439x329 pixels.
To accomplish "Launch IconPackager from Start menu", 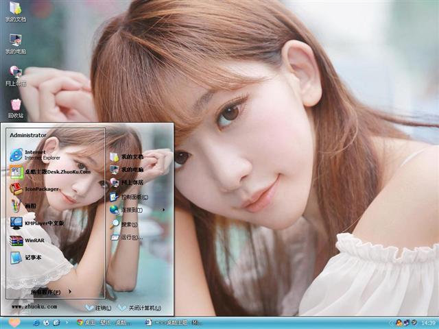I will point(34,189).
